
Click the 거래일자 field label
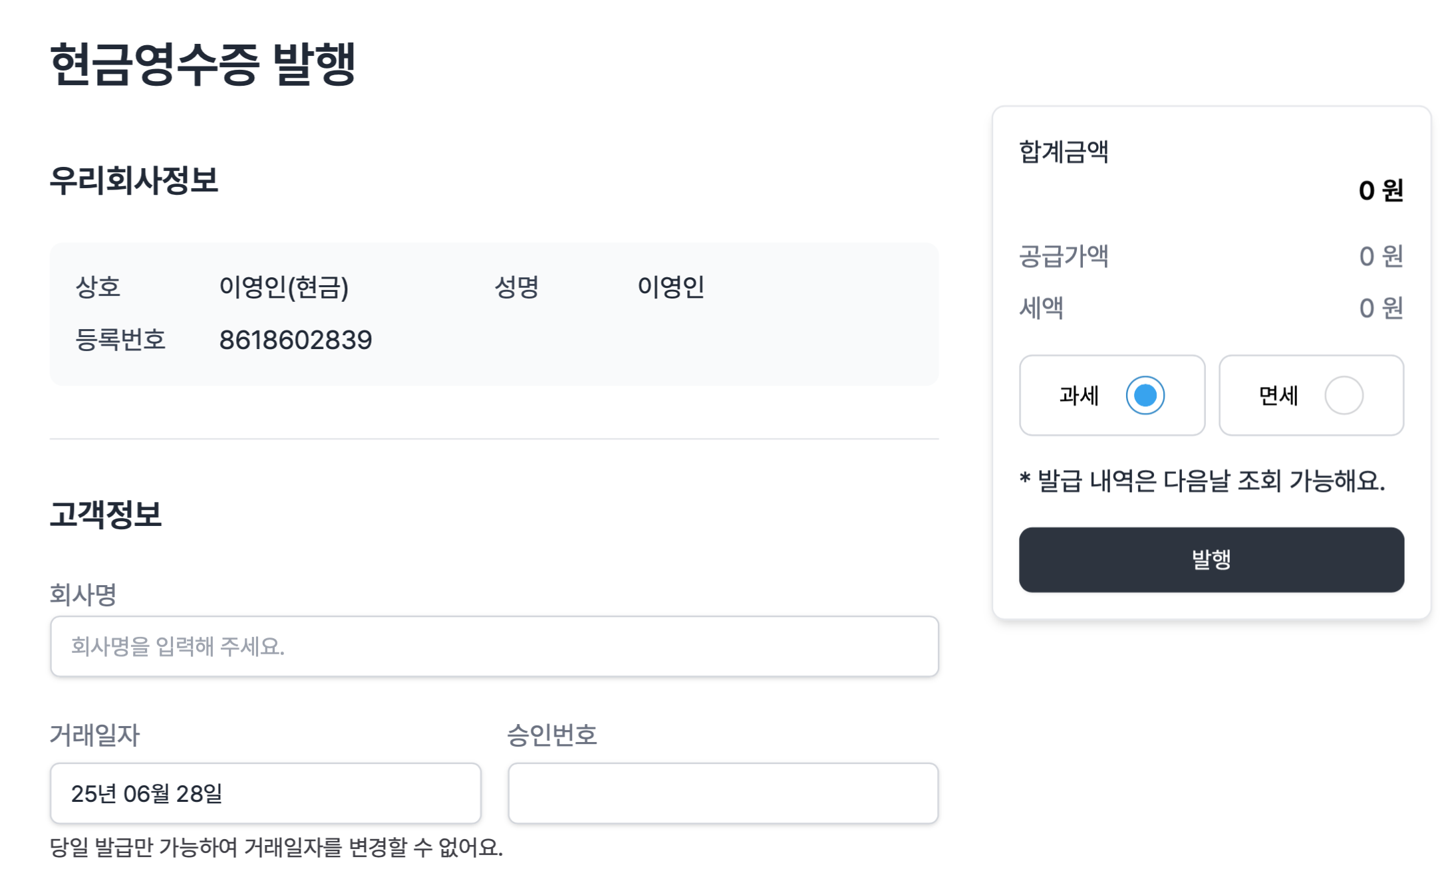click(94, 735)
